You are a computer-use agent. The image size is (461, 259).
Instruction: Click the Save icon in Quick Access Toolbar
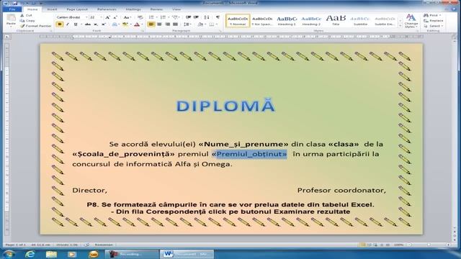14,3
